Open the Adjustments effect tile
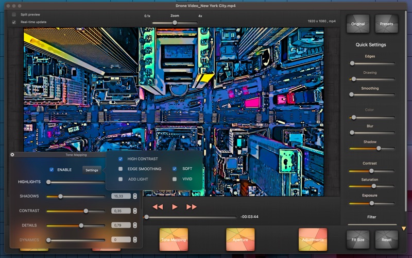This screenshot has width=412, height=258. point(313,239)
